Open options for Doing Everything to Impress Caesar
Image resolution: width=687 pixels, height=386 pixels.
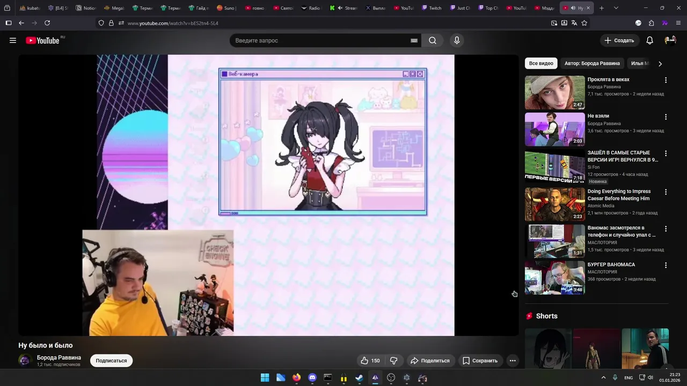tap(666, 191)
